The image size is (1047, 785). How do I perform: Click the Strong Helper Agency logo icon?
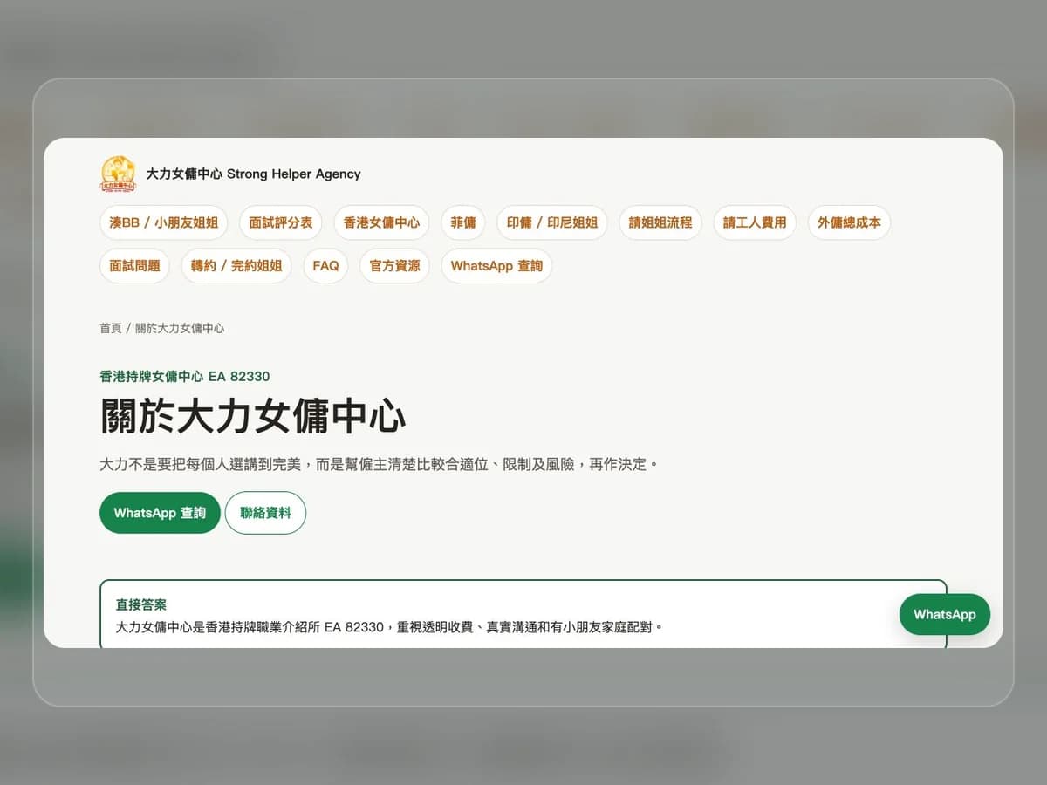[x=118, y=174]
